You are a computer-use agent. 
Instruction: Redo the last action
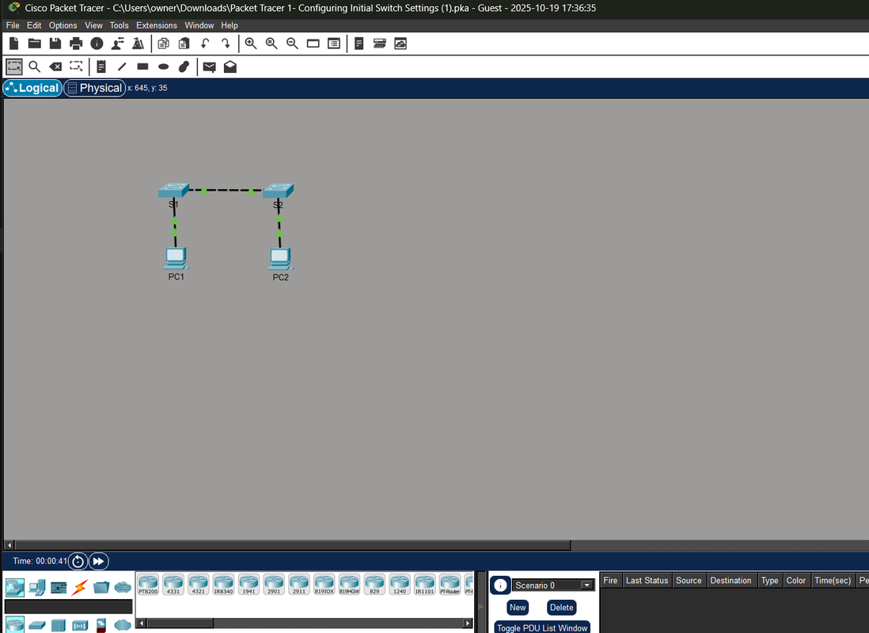point(226,44)
